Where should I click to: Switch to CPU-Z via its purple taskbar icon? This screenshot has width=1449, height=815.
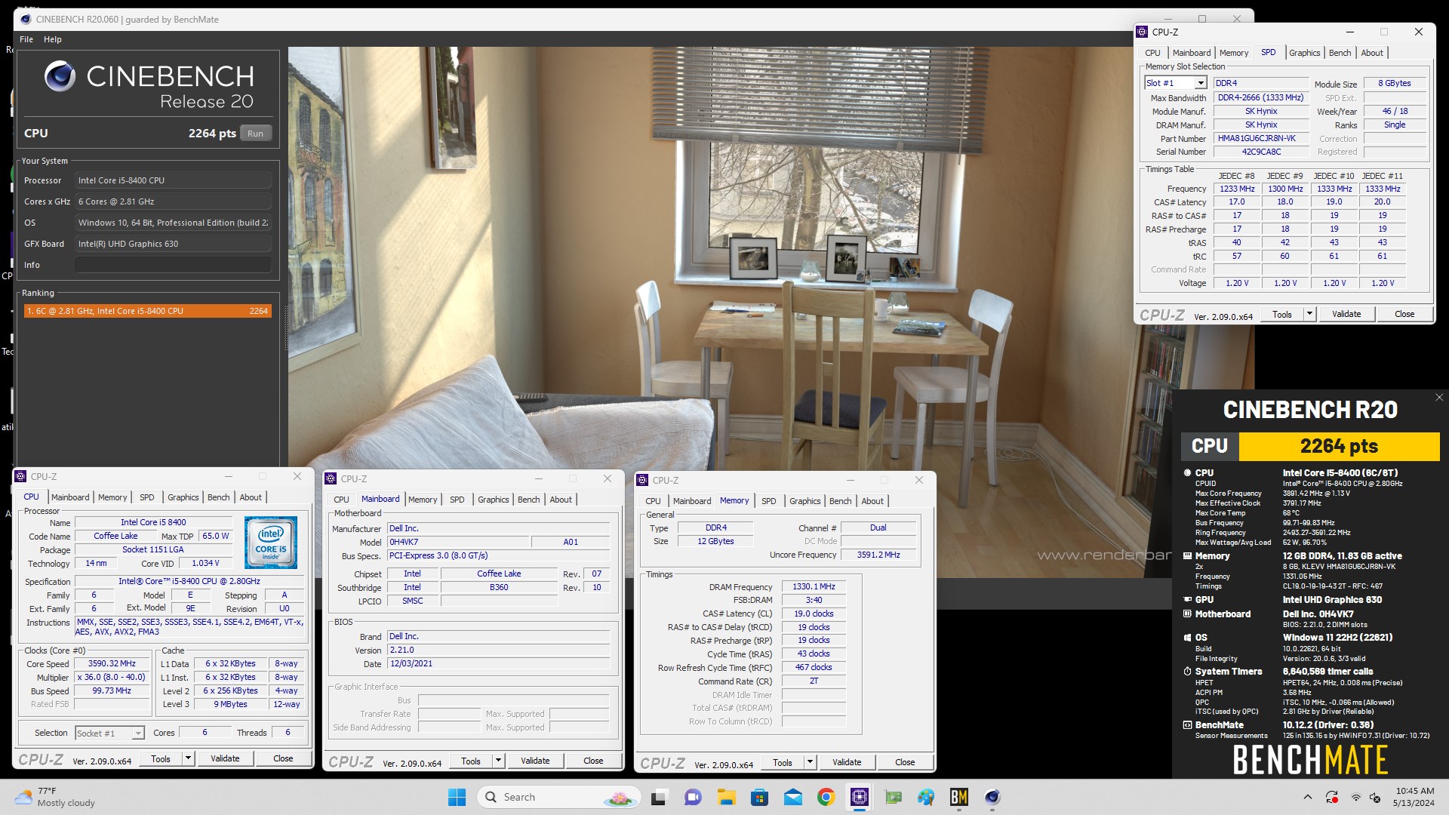coord(859,797)
